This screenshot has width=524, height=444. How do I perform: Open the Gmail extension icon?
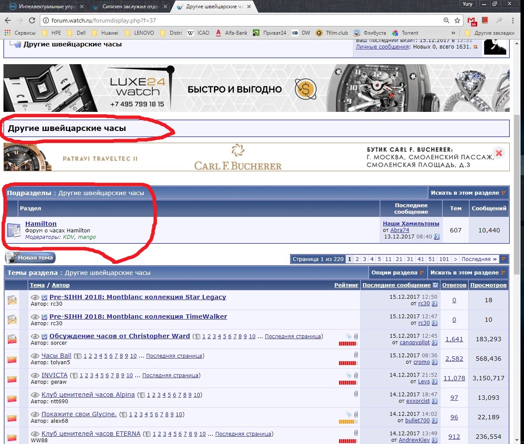[472, 20]
